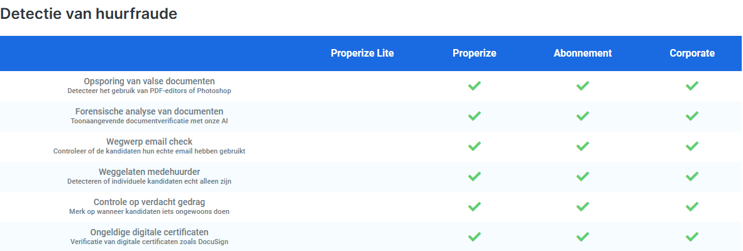The height and width of the screenshot is (251, 743).
Task: Click the Wegwerp email check feature title
Action: click(149, 142)
